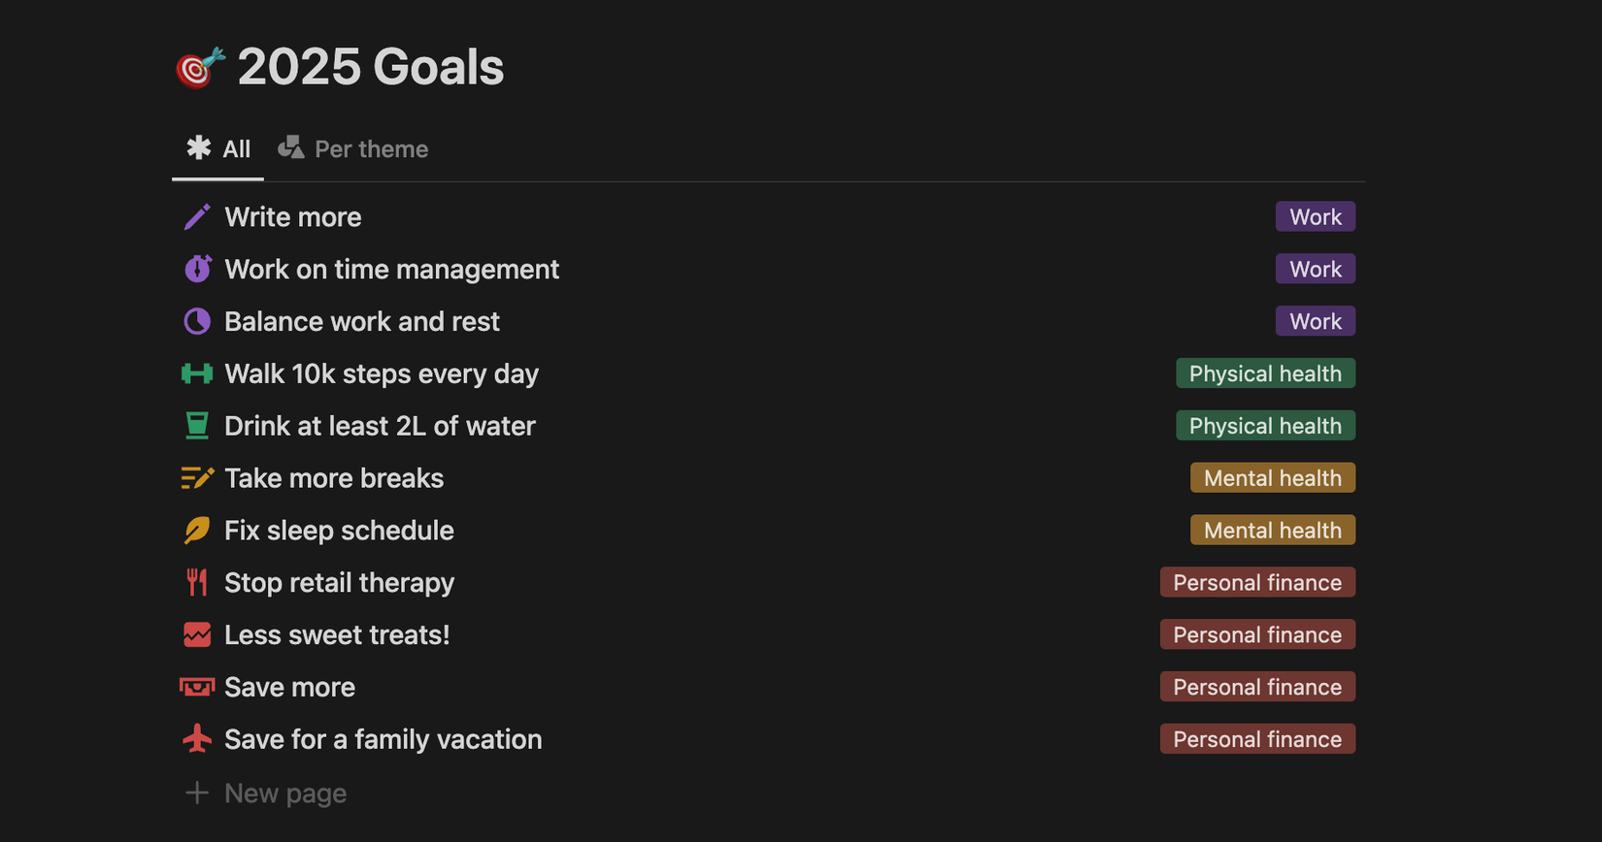Switch to the Per theme view tab
Screen dimensions: 1602x842
pos(353,149)
